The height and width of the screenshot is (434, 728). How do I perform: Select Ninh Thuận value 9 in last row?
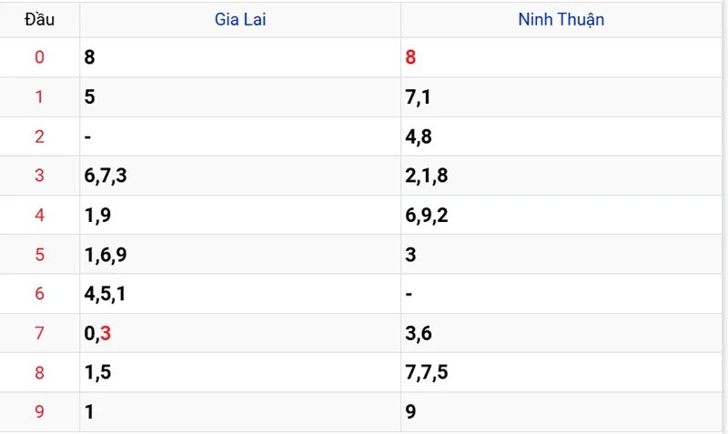pos(410,412)
